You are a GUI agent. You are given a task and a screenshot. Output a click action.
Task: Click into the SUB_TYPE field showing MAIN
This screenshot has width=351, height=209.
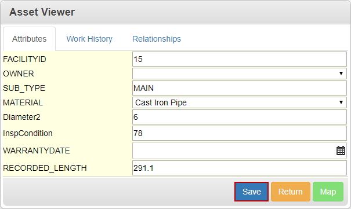[x=240, y=88]
